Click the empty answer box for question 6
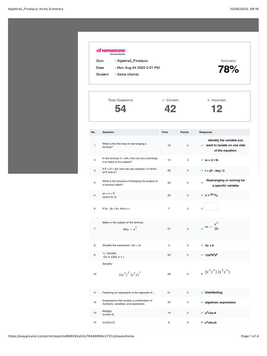The image size is (267, 356). pyautogui.click(x=212, y=207)
